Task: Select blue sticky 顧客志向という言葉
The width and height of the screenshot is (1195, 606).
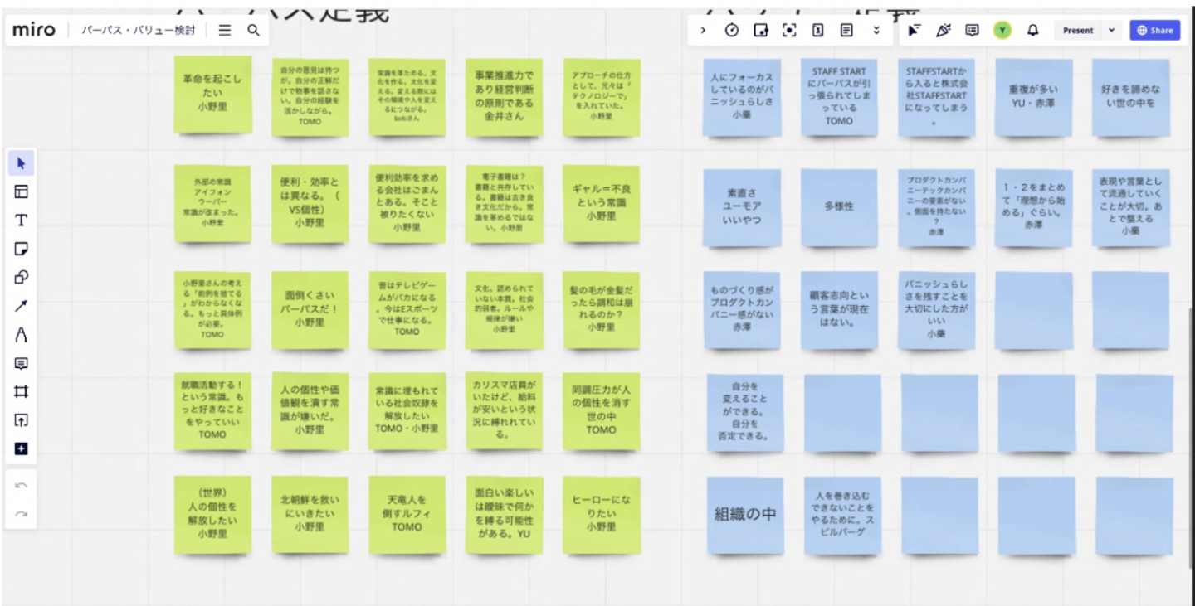Action: pos(839,309)
